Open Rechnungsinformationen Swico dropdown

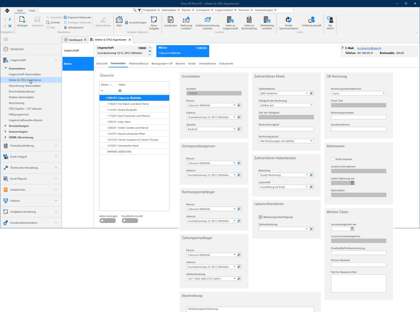384,93
